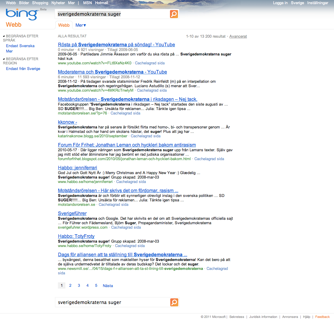The height and width of the screenshot is (320, 334).
Task: Open result Moderaterna och Sverigedemokraterna - YouTube
Action: click(112, 72)
